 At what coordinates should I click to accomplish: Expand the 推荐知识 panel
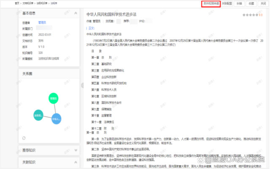pyautogui.click(x=76, y=150)
